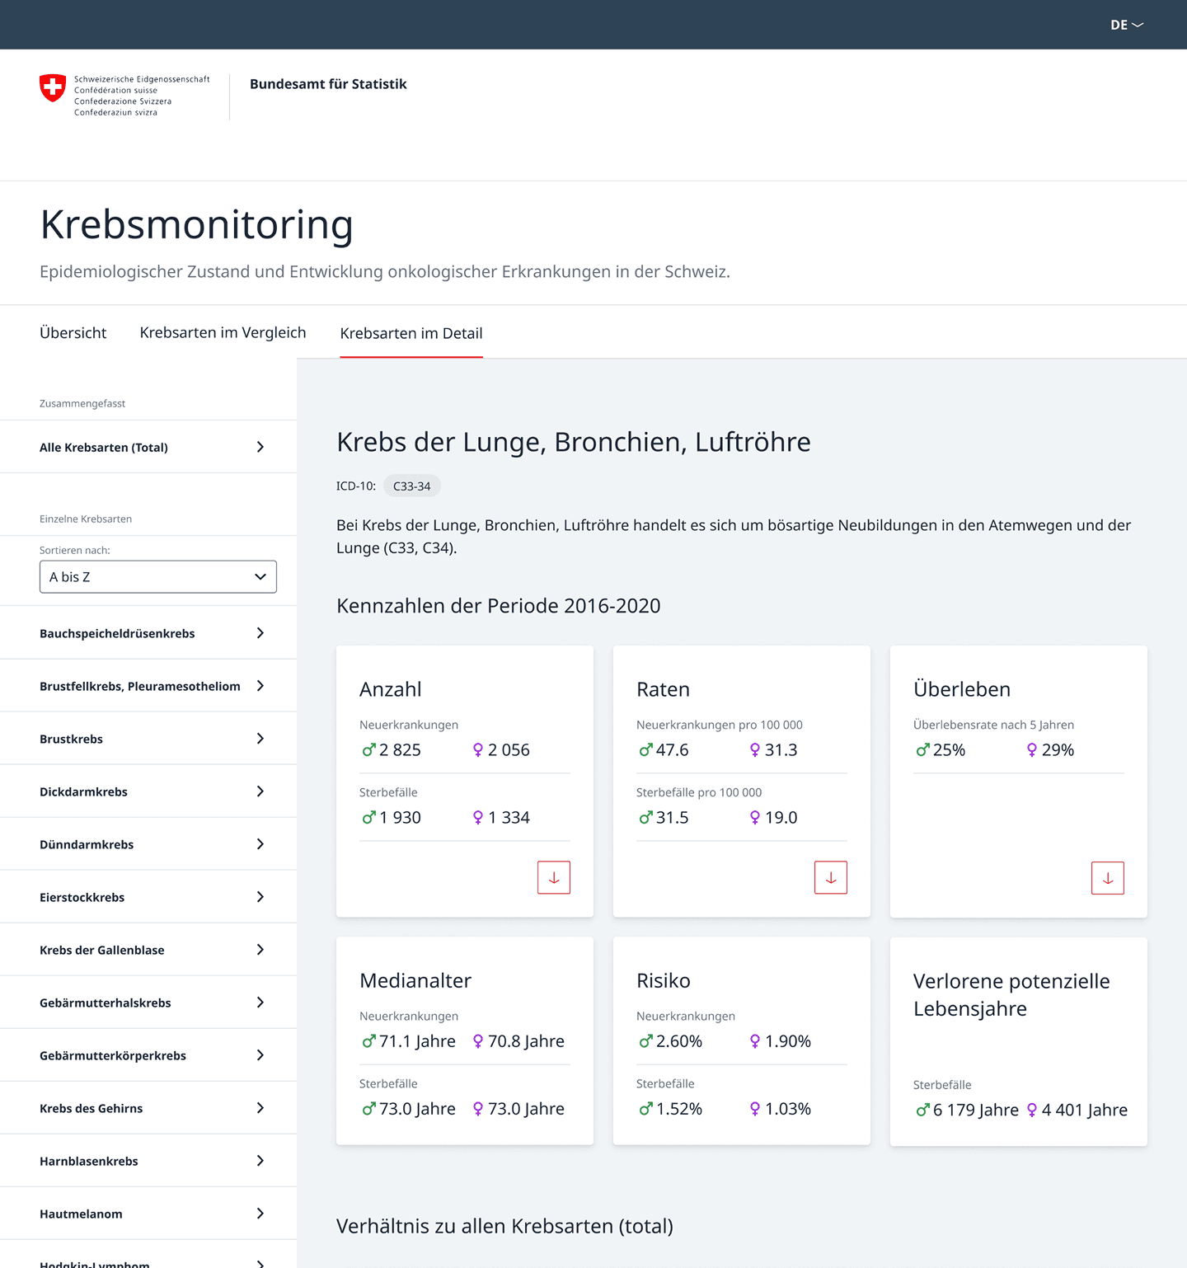This screenshot has height=1268, width=1187.
Task: Open Bauchspeicheldrüsenkrebs from the sidebar
Action: 117,633
